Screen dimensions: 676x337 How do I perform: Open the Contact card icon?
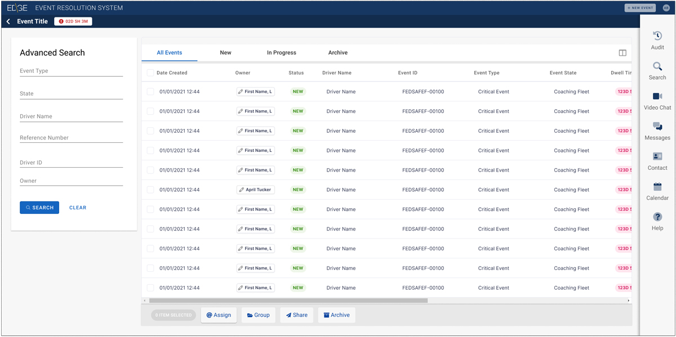click(657, 156)
